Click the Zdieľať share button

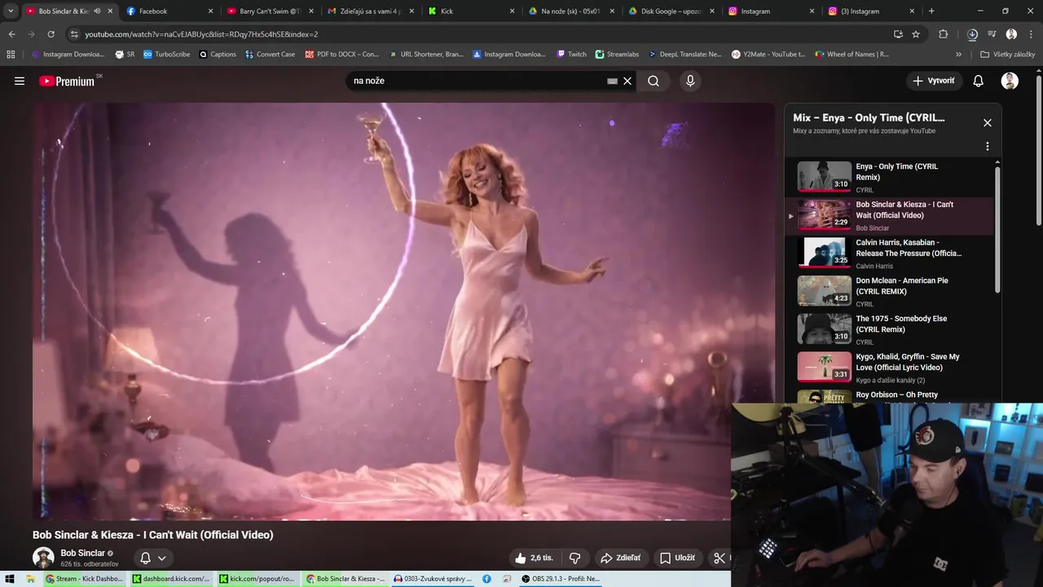pos(621,558)
